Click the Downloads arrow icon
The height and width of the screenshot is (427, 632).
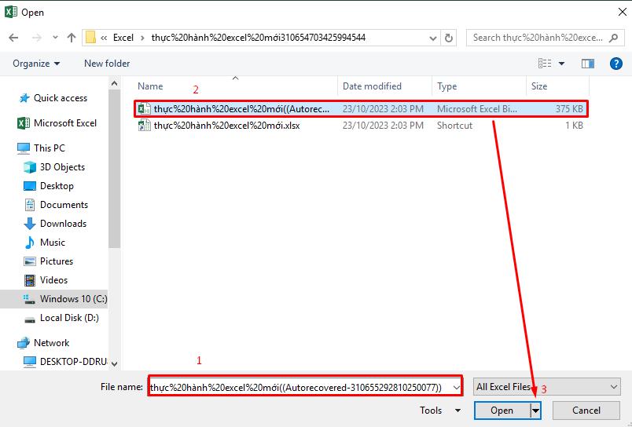coord(30,224)
